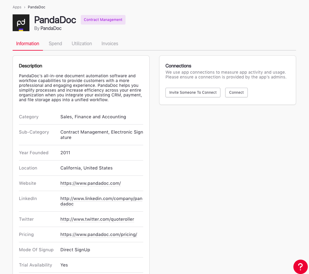
Task: Click the Year Founded label
Action: (x=34, y=153)
